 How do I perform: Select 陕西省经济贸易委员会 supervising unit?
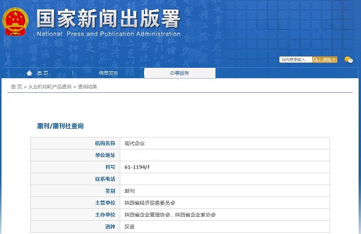150,203
